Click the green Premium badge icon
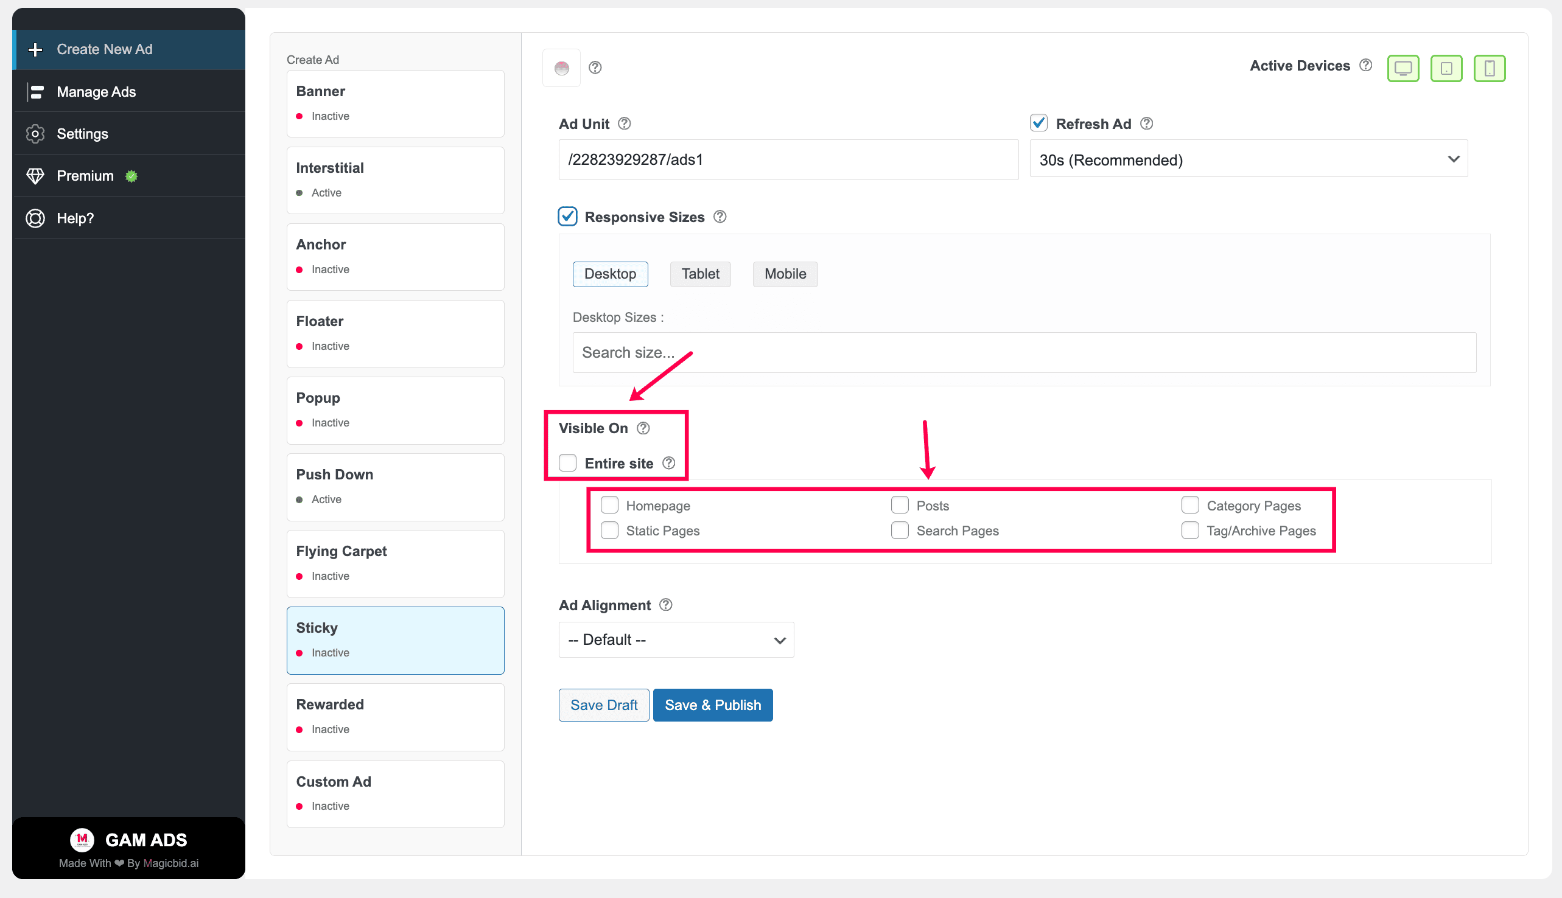 pyautogui.click(x=131, y=176)
